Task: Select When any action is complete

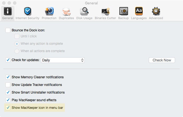Action: coord(17,44)
